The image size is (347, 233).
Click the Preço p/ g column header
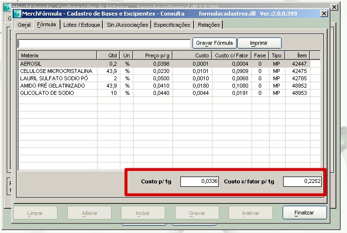[x=153, y=55]
